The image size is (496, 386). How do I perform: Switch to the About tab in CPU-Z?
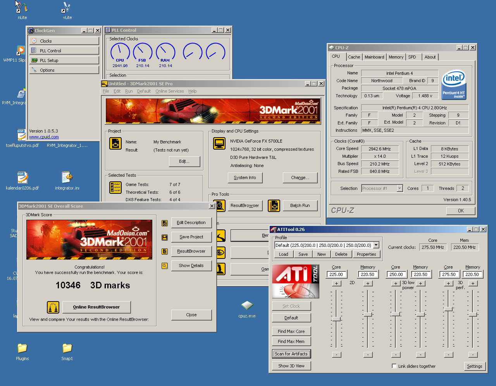pyautogui.click(x=430, y=57)
